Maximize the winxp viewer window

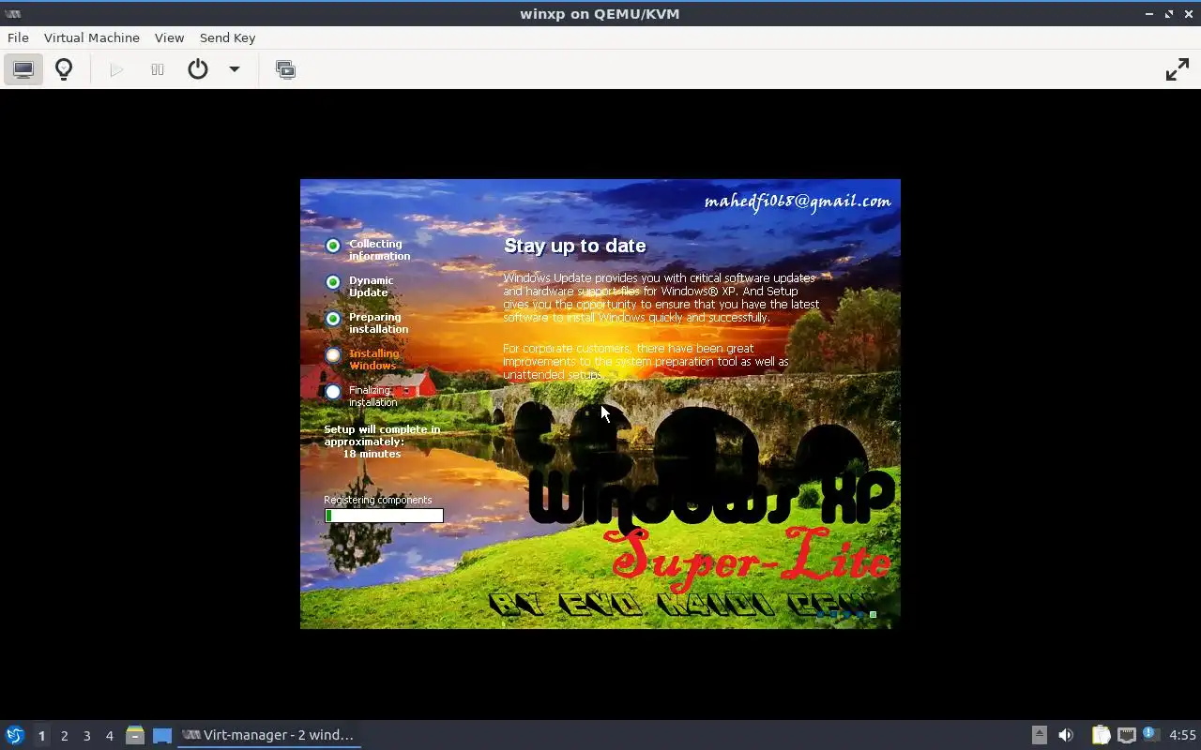[x=1169, y=14]
